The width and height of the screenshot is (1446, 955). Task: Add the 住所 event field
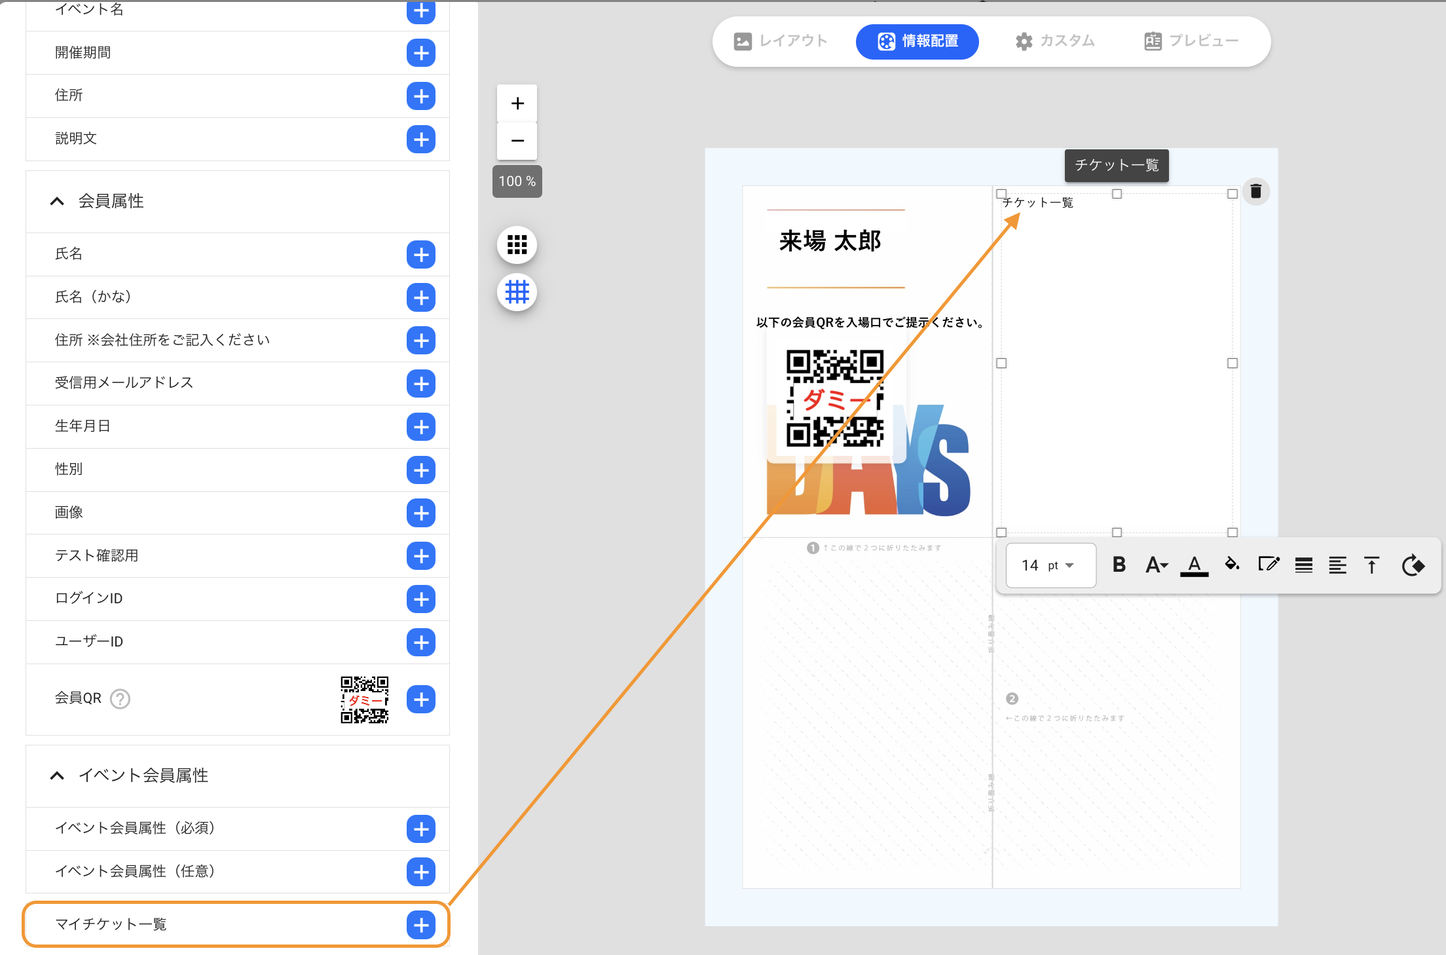click(x=420, y=96)
